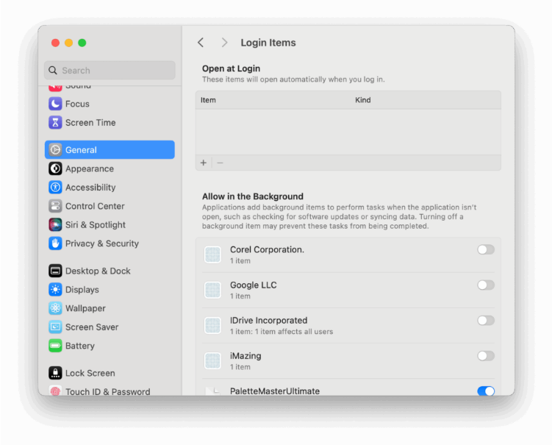Click the Kind column header

pyautogui.click(x=362, y=100)
